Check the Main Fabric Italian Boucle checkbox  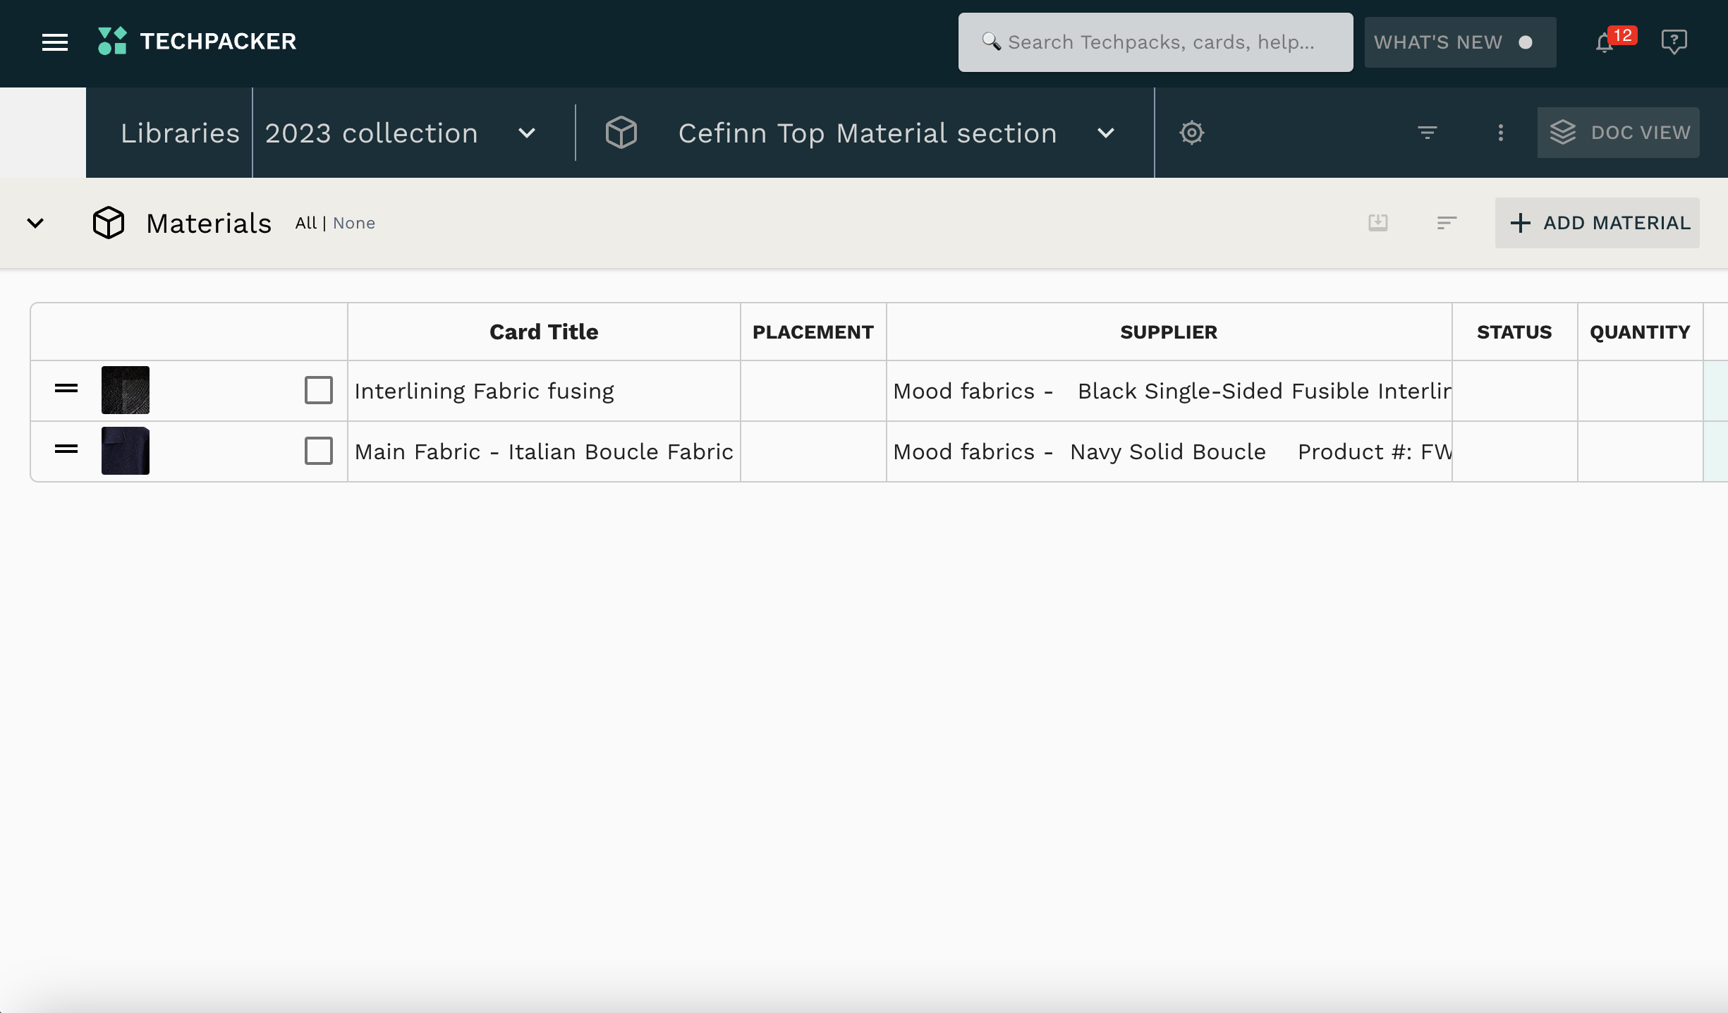click(x=318, y=451)
